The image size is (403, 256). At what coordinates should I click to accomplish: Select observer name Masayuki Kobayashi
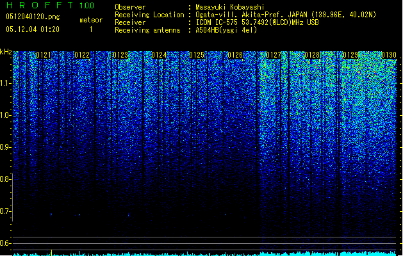[x=230, y=7]
